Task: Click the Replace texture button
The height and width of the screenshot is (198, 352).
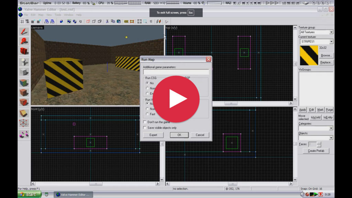Action: coord(326,63)
